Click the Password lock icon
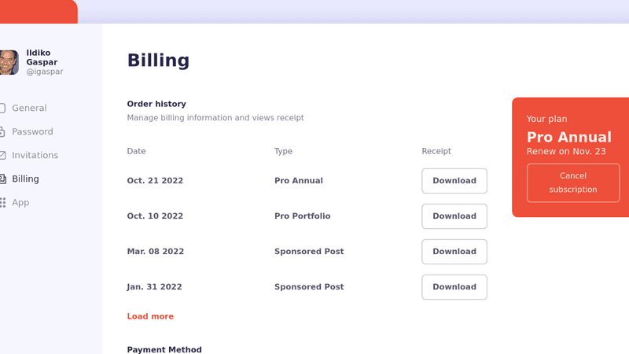629x354 pixels. (x=2, y=131)
